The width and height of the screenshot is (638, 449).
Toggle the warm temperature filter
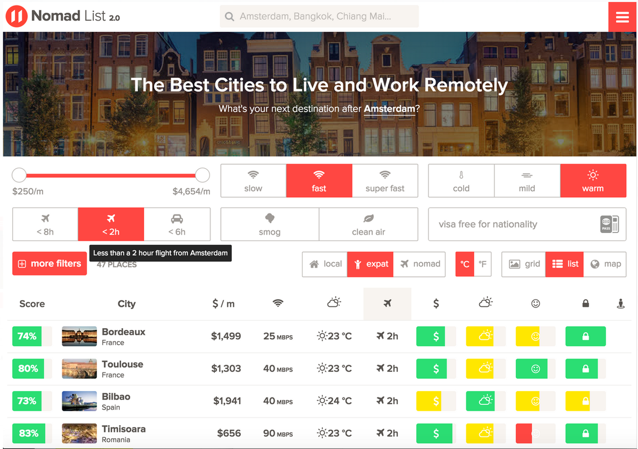pos(593,181)
